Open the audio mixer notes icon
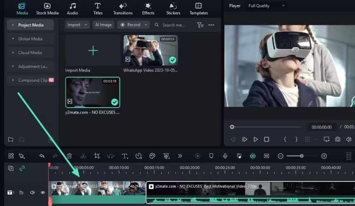355x206 pixels. pyautogui.click(x=239, y=156)
